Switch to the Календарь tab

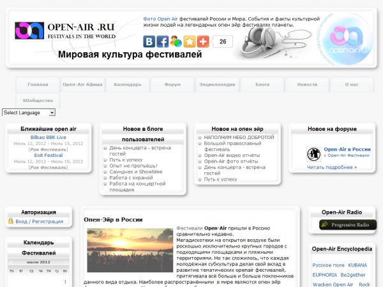click(128, 84)
